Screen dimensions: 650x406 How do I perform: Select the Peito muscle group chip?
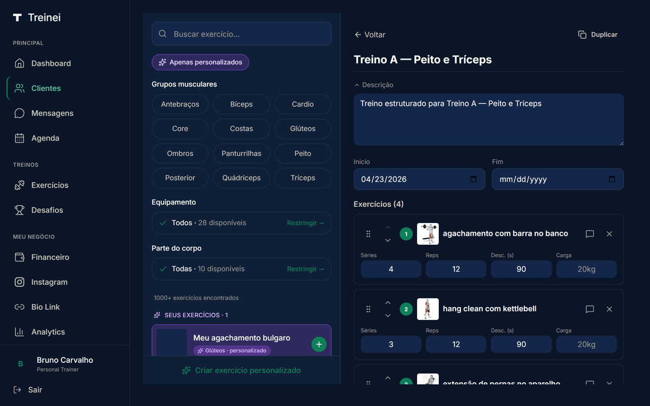point(303,153)
